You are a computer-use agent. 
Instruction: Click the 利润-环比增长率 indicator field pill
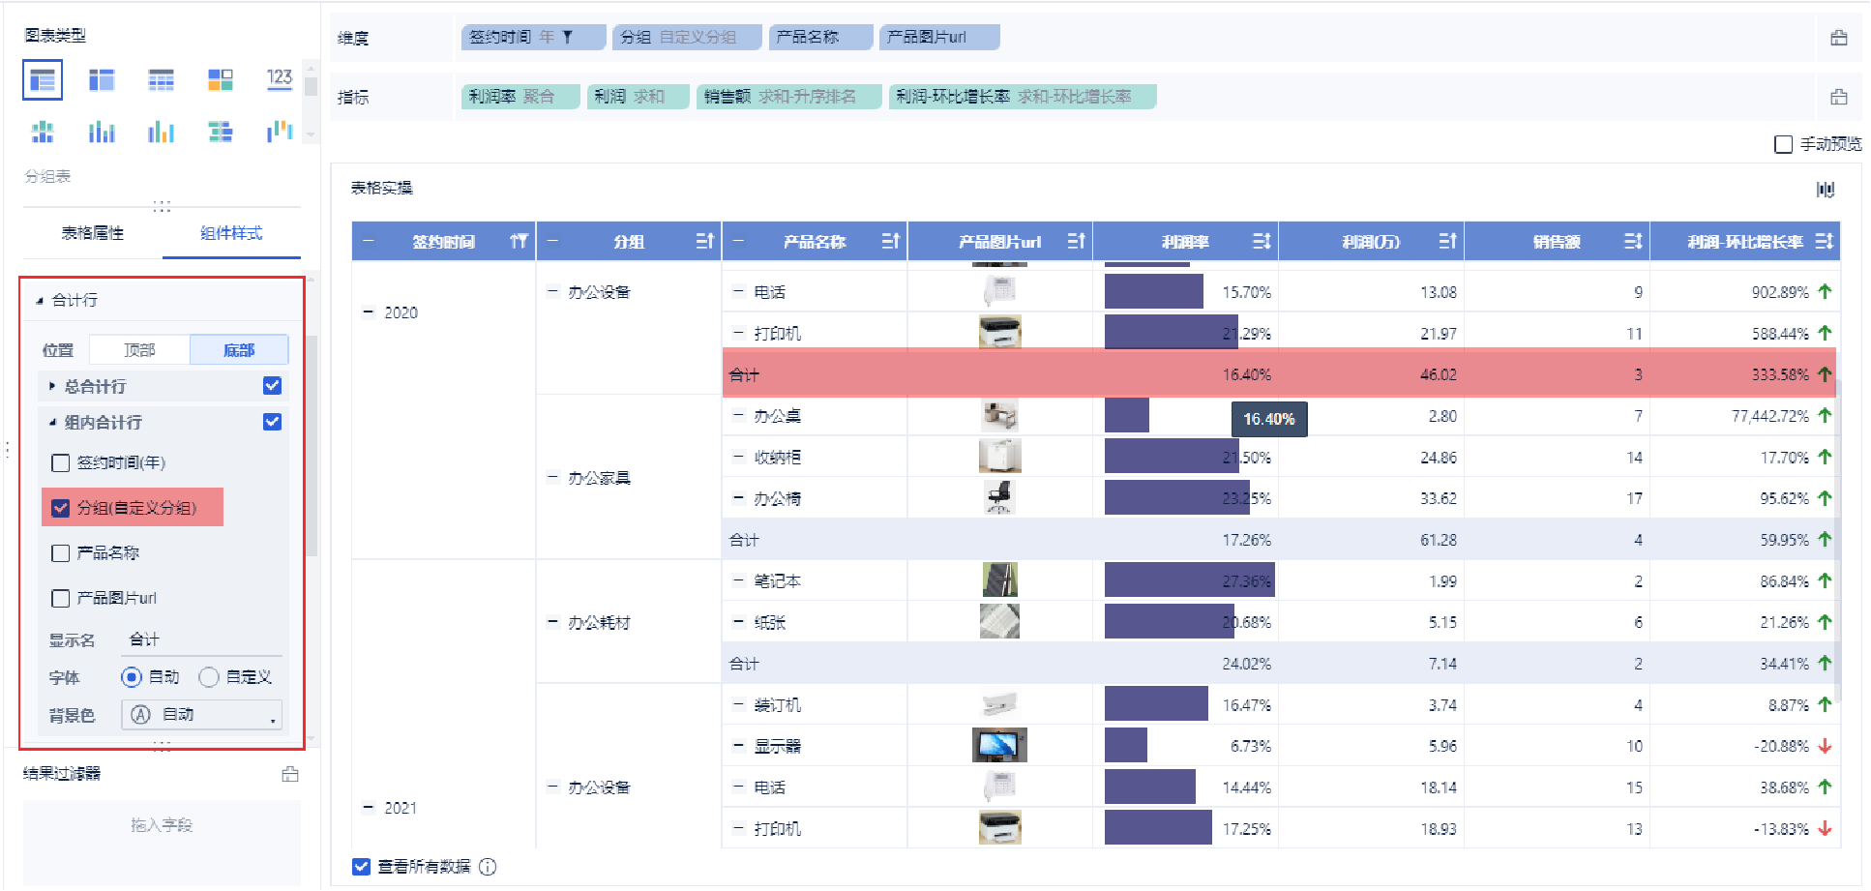point(1022,97)
